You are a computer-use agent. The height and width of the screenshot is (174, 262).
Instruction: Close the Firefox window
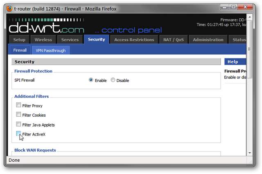tap(245, 7)
